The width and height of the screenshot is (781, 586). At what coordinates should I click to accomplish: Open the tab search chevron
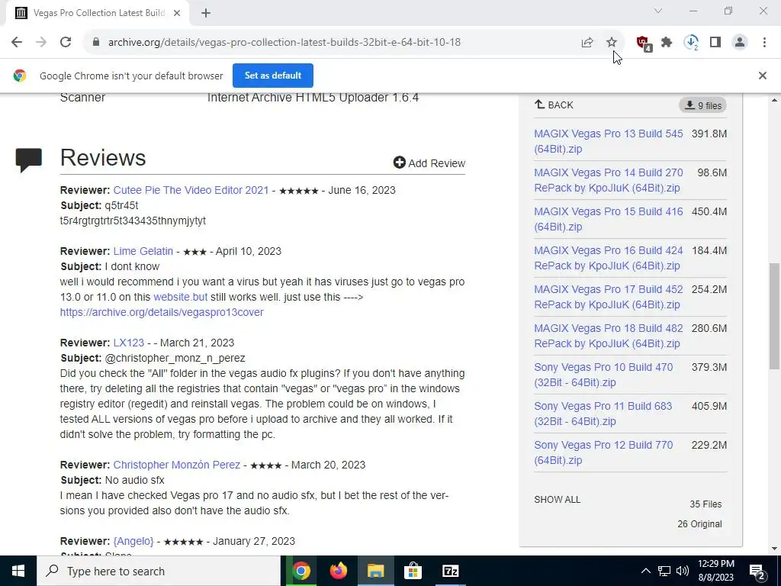tap(658, 11)
